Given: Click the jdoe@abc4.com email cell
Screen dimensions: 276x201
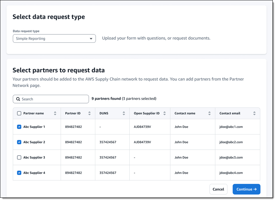Looking at the screenshot, I should click(231, 173).
